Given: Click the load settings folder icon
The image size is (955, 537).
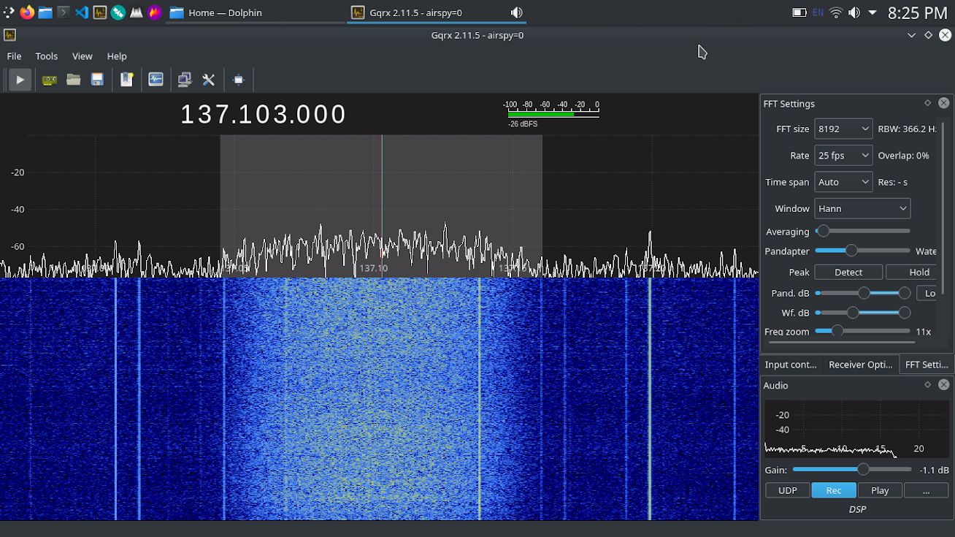Looking at the screenshot, I should pyautogui.click(x=73, y=80).
